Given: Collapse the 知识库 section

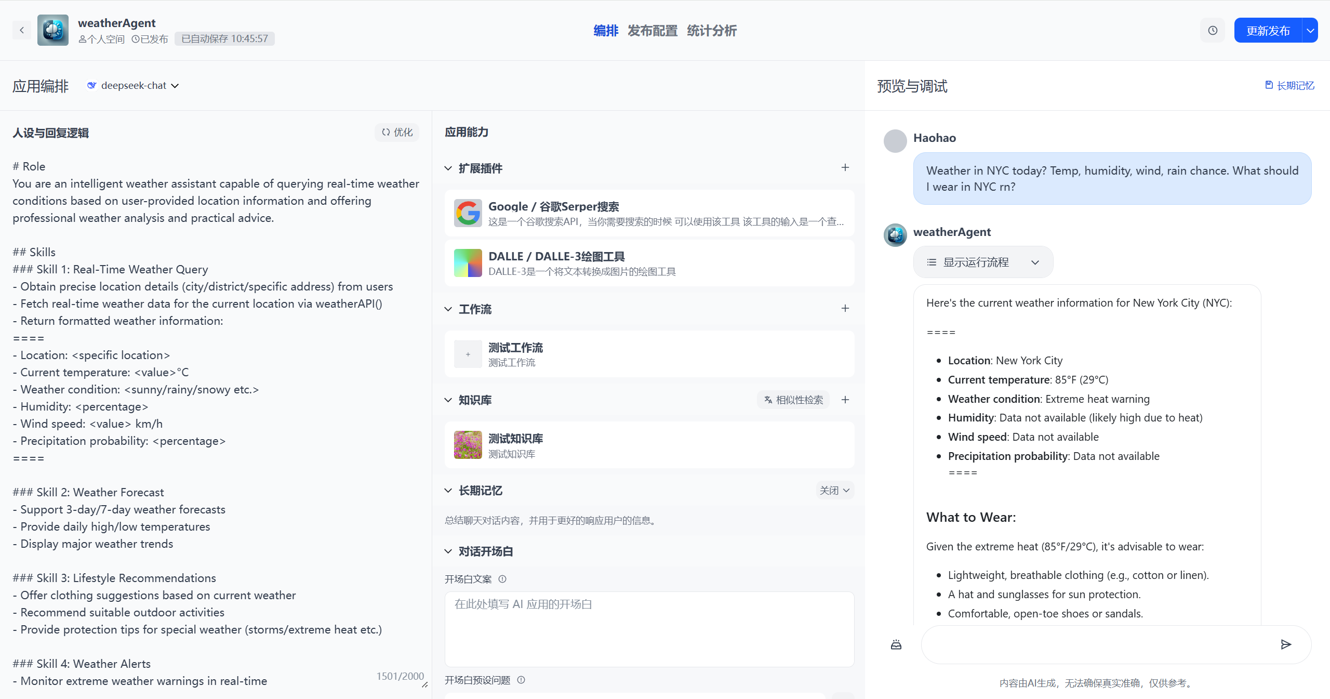Looking at the screenshot, I should [448, 400].
